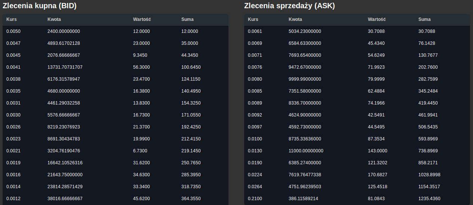The image size is (473, 205).
Task: Click the BID table Kurs column header
Action: coord(12,19)
